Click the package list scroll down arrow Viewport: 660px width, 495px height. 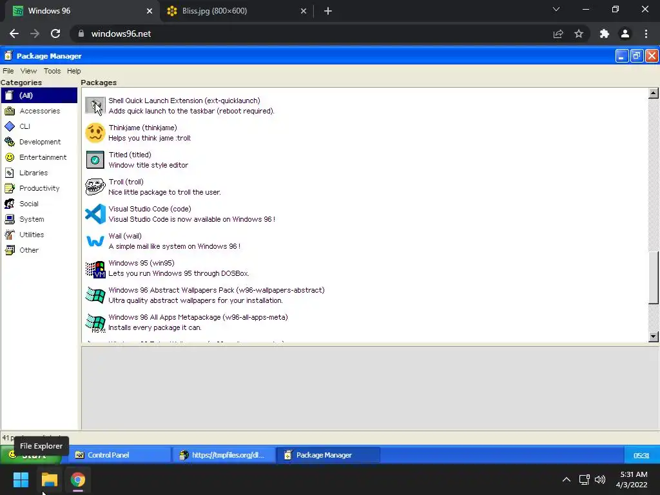point(654,336)
